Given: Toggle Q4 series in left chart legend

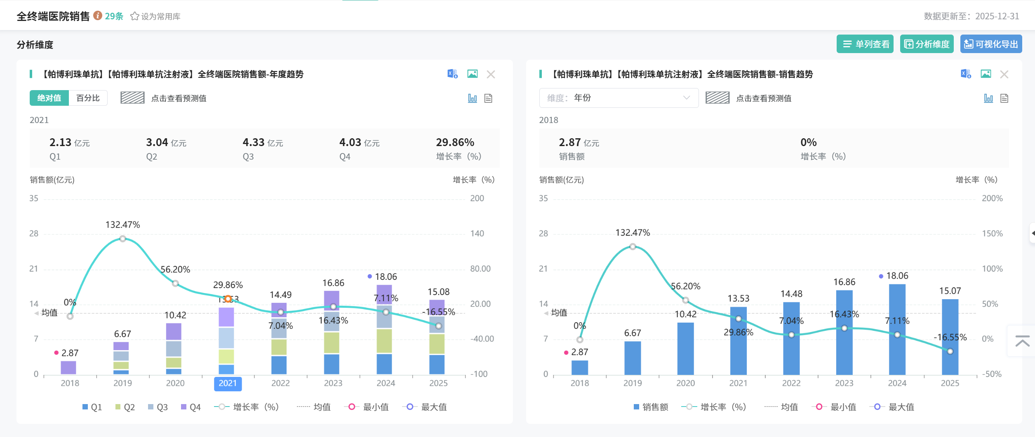Looking at the screenshot, I should coord(191,407).
